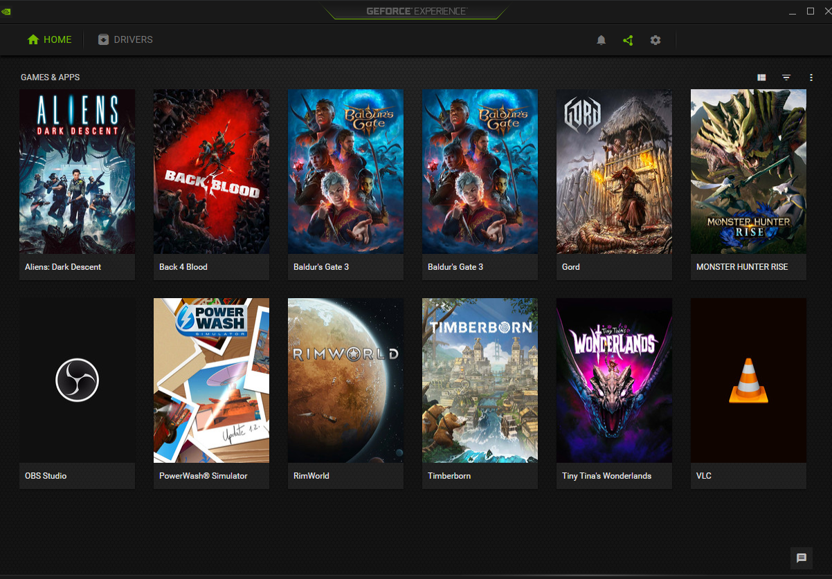
Task: Open the filter options for games list
Action: click(786, 77)
